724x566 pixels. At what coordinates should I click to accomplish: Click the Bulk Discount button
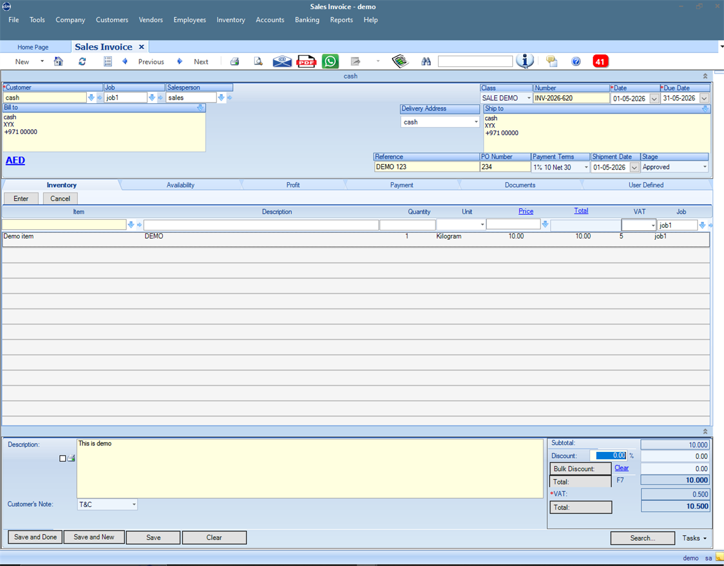click(580, 469)
